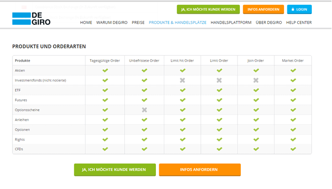The image size is (332, 189).
Task: Click the checkmark for Optionen Limit hit Order
Action: [183, 130]
